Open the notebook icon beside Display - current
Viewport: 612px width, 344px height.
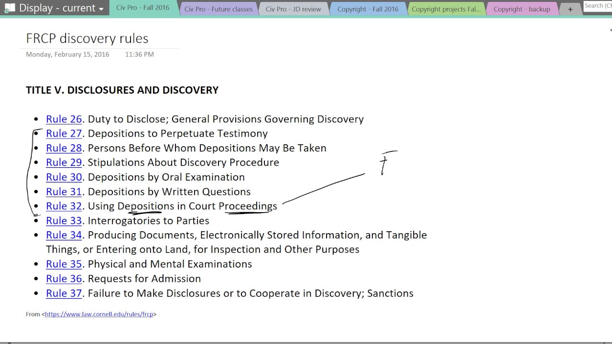point(9,8)
